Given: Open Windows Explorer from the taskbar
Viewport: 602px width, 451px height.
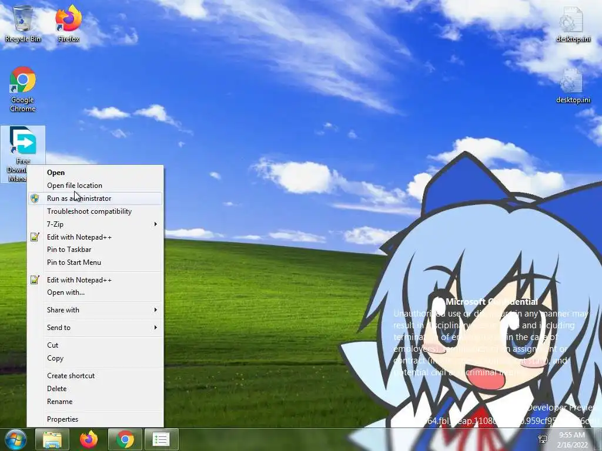Looking at the screenshot, I should coord(52,439).
